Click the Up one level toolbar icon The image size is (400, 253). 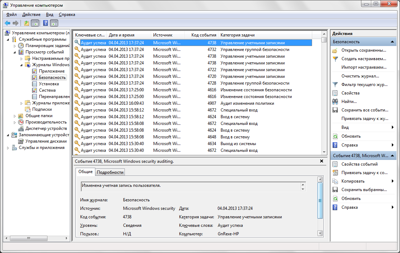(x=26, y=23)
